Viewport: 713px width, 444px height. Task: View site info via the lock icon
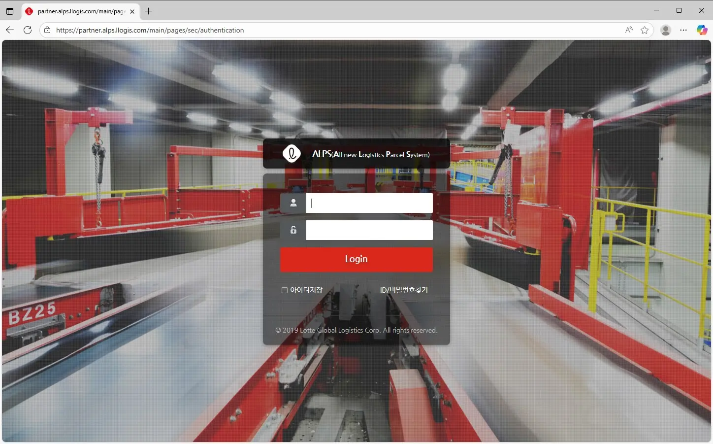click(47, 30)
